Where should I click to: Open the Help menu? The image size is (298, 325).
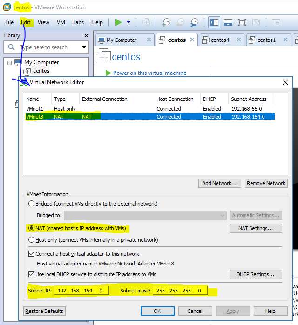[97, 22]
